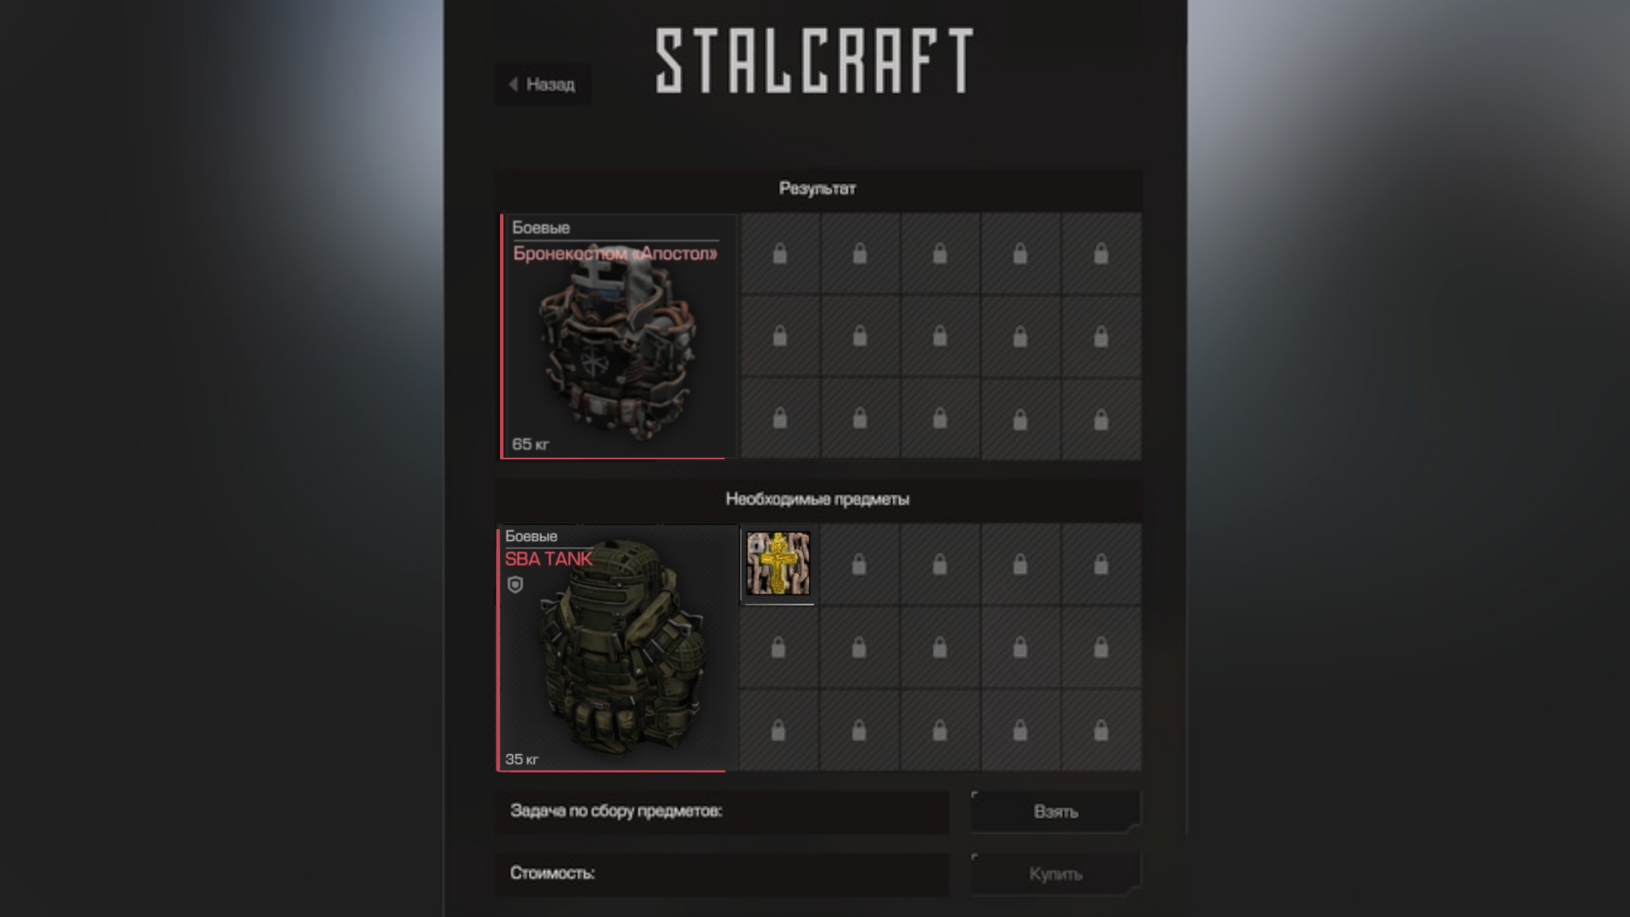The height and width of the screenshot is (917, 1630).
Task: Click the Результат section header
Action: pos(818,188)
